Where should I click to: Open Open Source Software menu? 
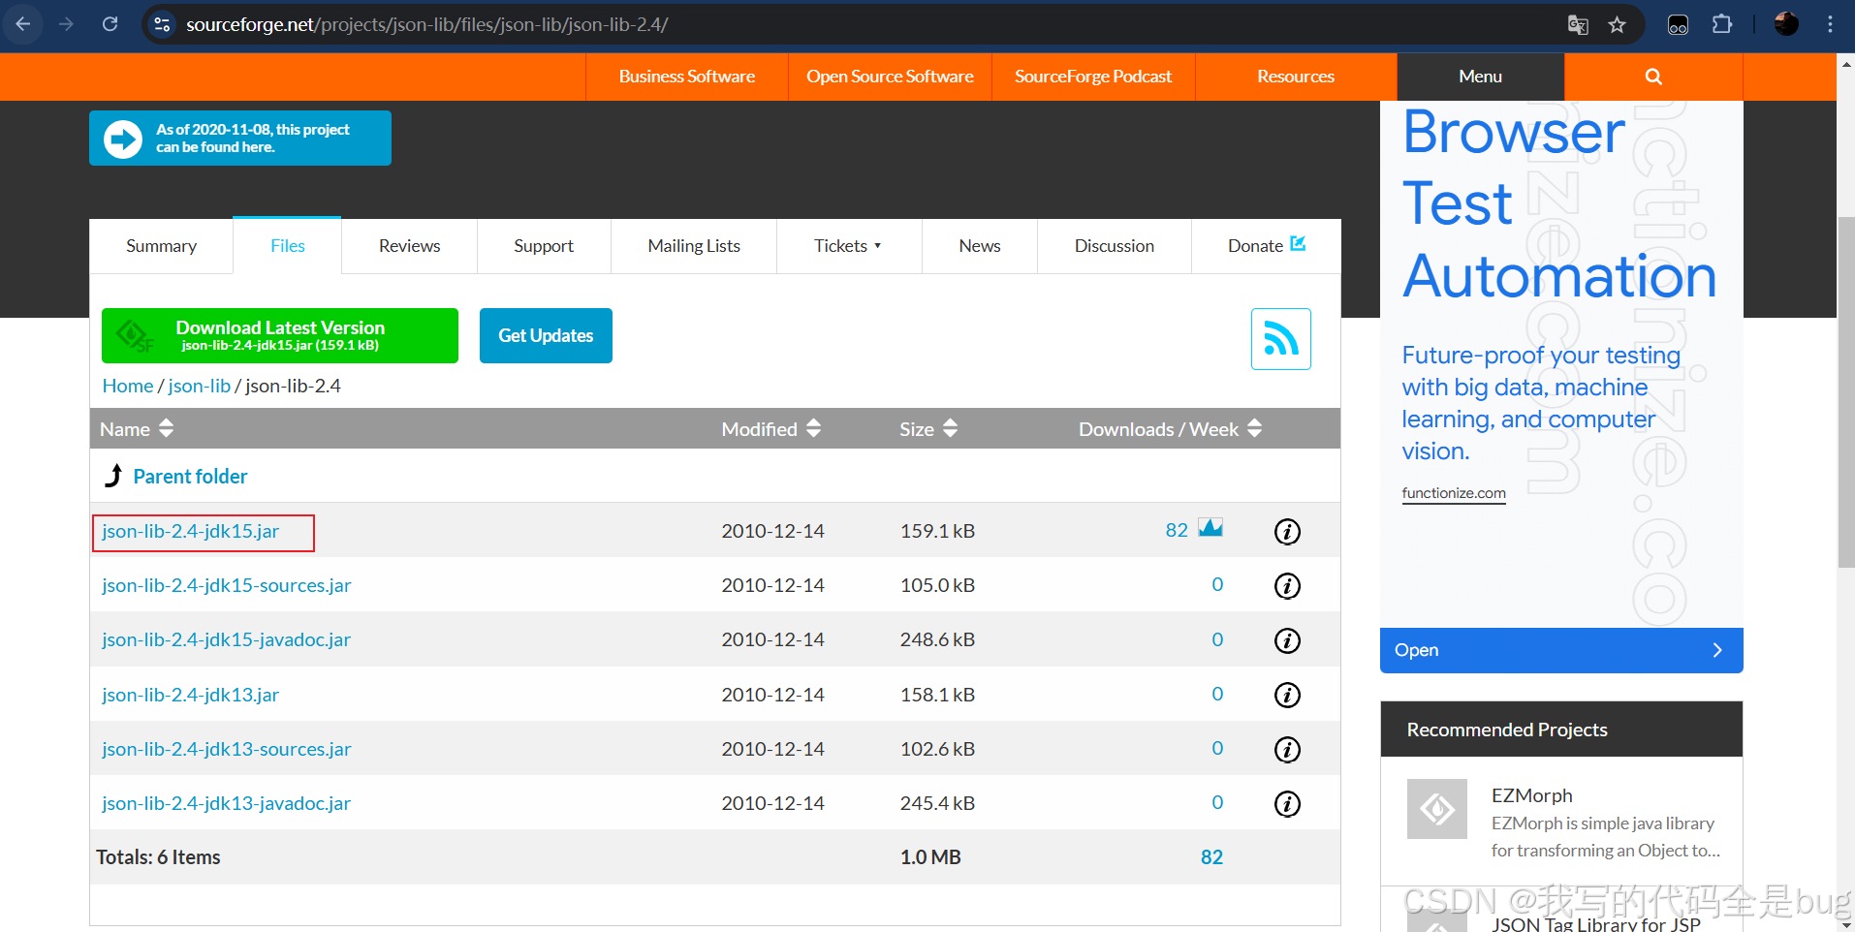(x=890, y=77)
